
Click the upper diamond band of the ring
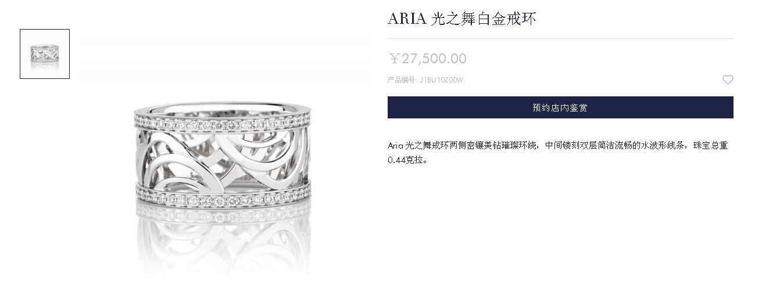pos(223,124)
